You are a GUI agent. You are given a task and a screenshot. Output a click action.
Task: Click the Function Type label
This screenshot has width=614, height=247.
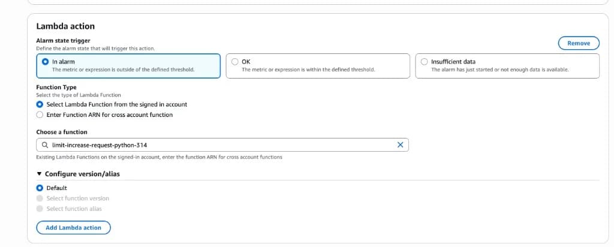point(56,88)
